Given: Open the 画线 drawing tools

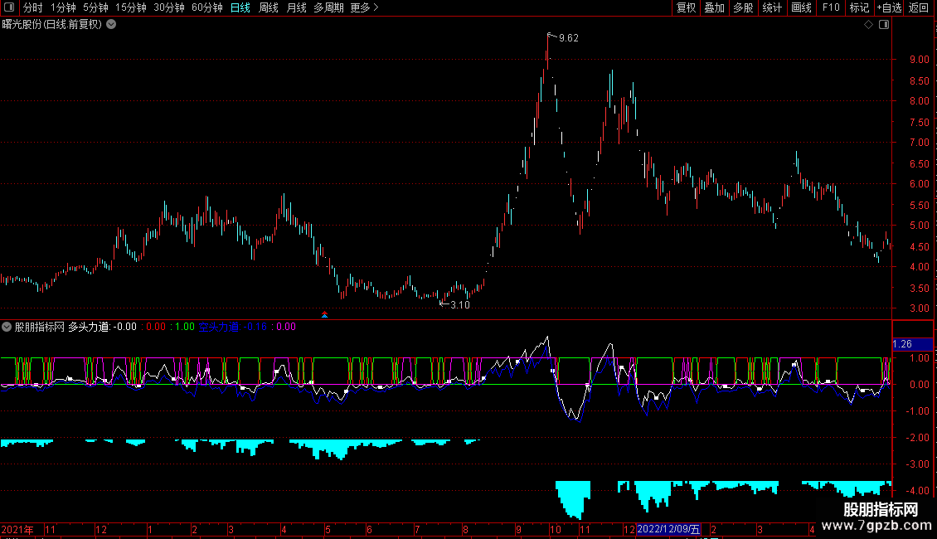Looking at the screenshot, I should coord(801,7).
